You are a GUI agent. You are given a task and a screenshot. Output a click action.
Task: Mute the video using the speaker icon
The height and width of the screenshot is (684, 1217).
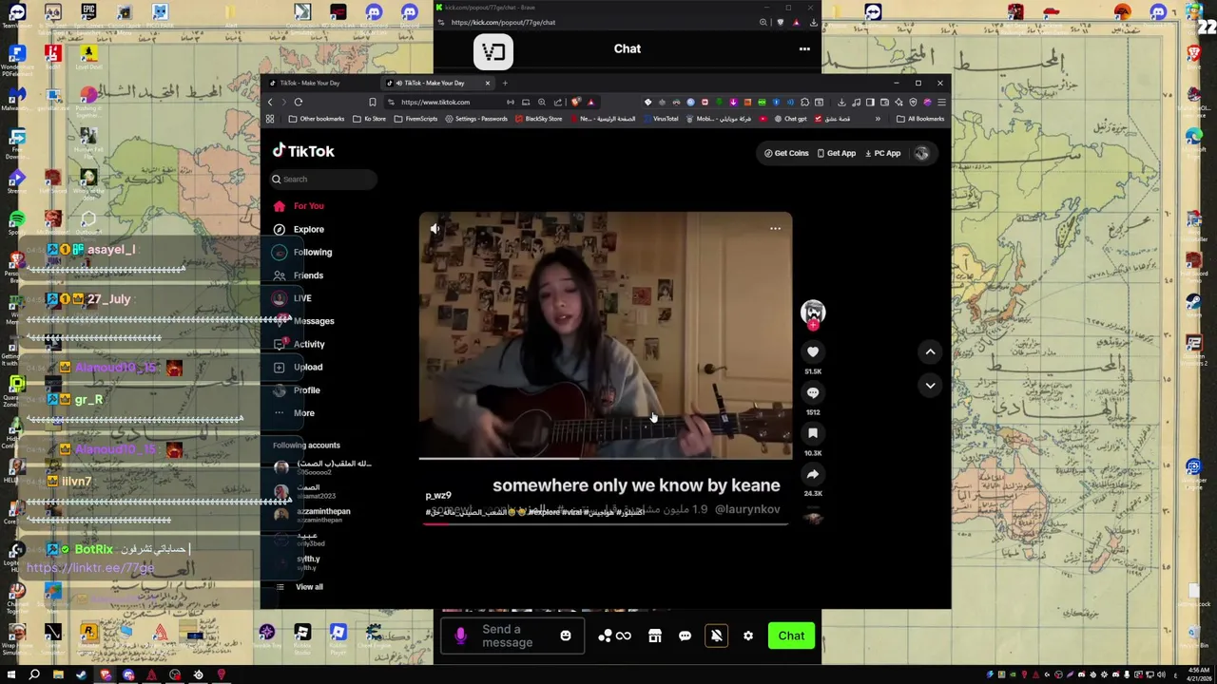coord(435,228)
